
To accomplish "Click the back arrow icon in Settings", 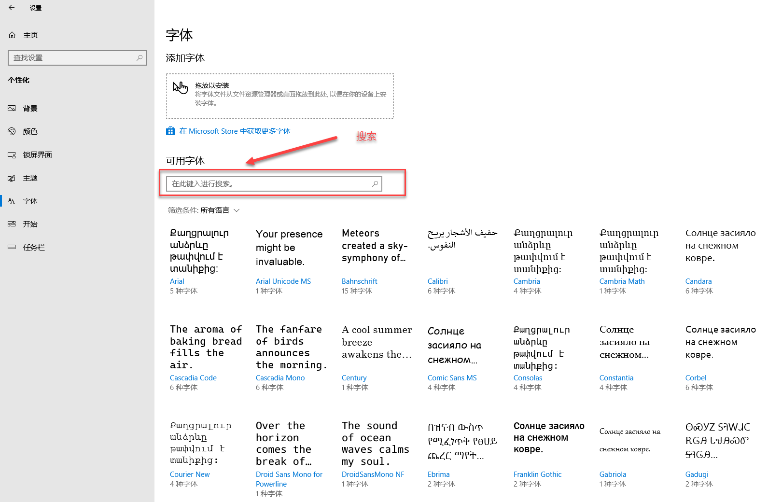I will (12, 8).
